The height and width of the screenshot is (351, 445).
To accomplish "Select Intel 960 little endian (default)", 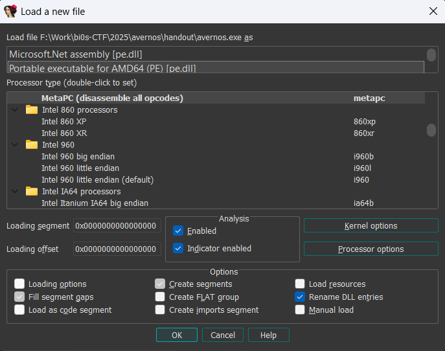I will [x=216, y=180].
